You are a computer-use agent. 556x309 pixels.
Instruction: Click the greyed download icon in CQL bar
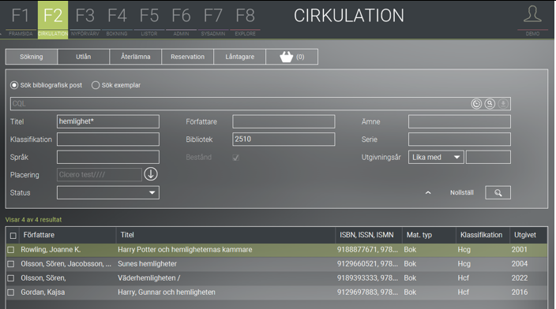coord(503,104)
